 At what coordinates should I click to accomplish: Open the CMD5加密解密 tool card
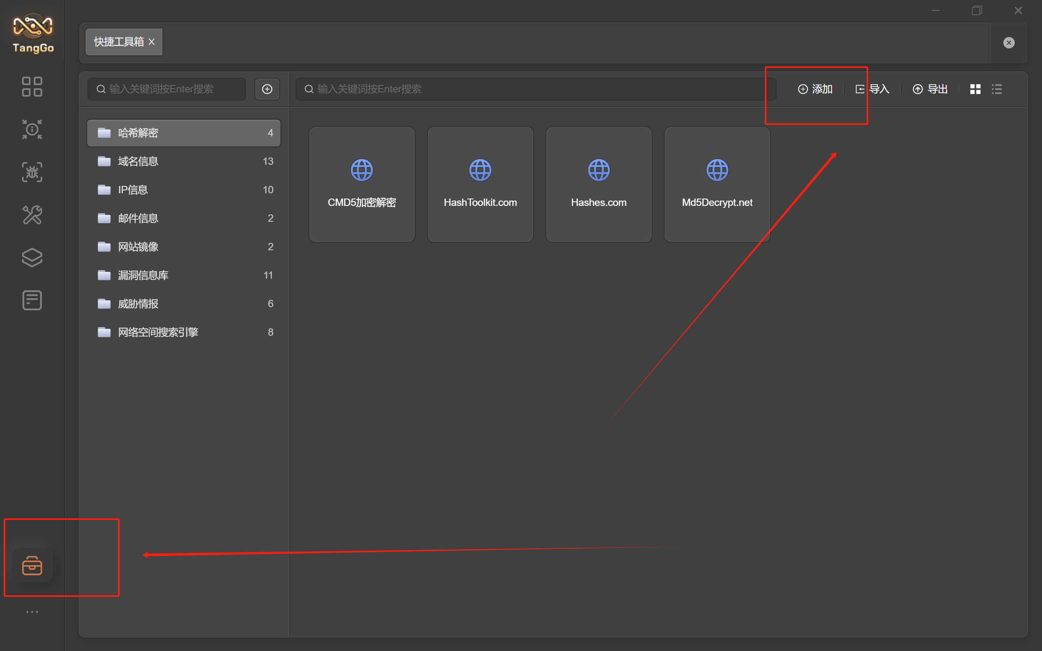click(x=362, y=184)
